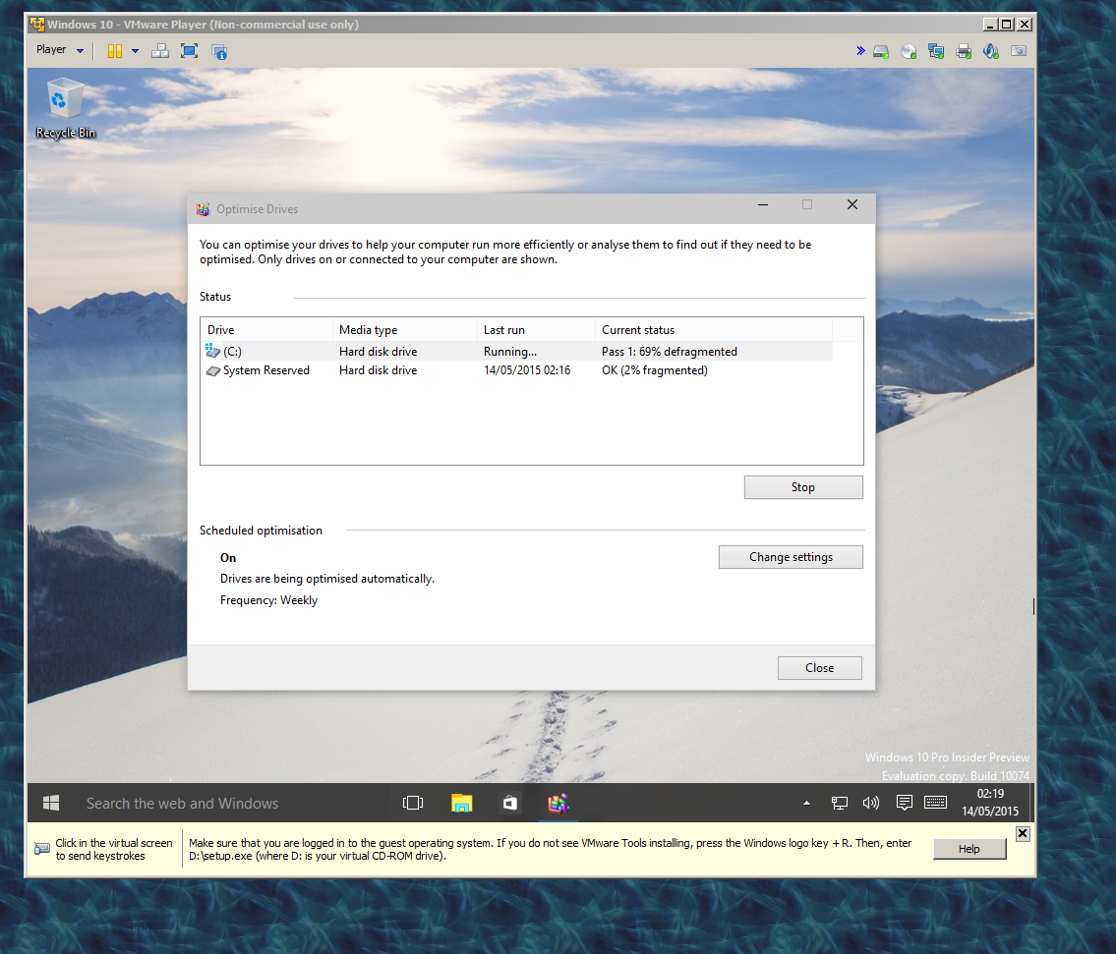Viewport: 1116px width, 954px height.
Task: Click the Send Ctrl+Alt+Del toolbar icon
Action: 160,50
